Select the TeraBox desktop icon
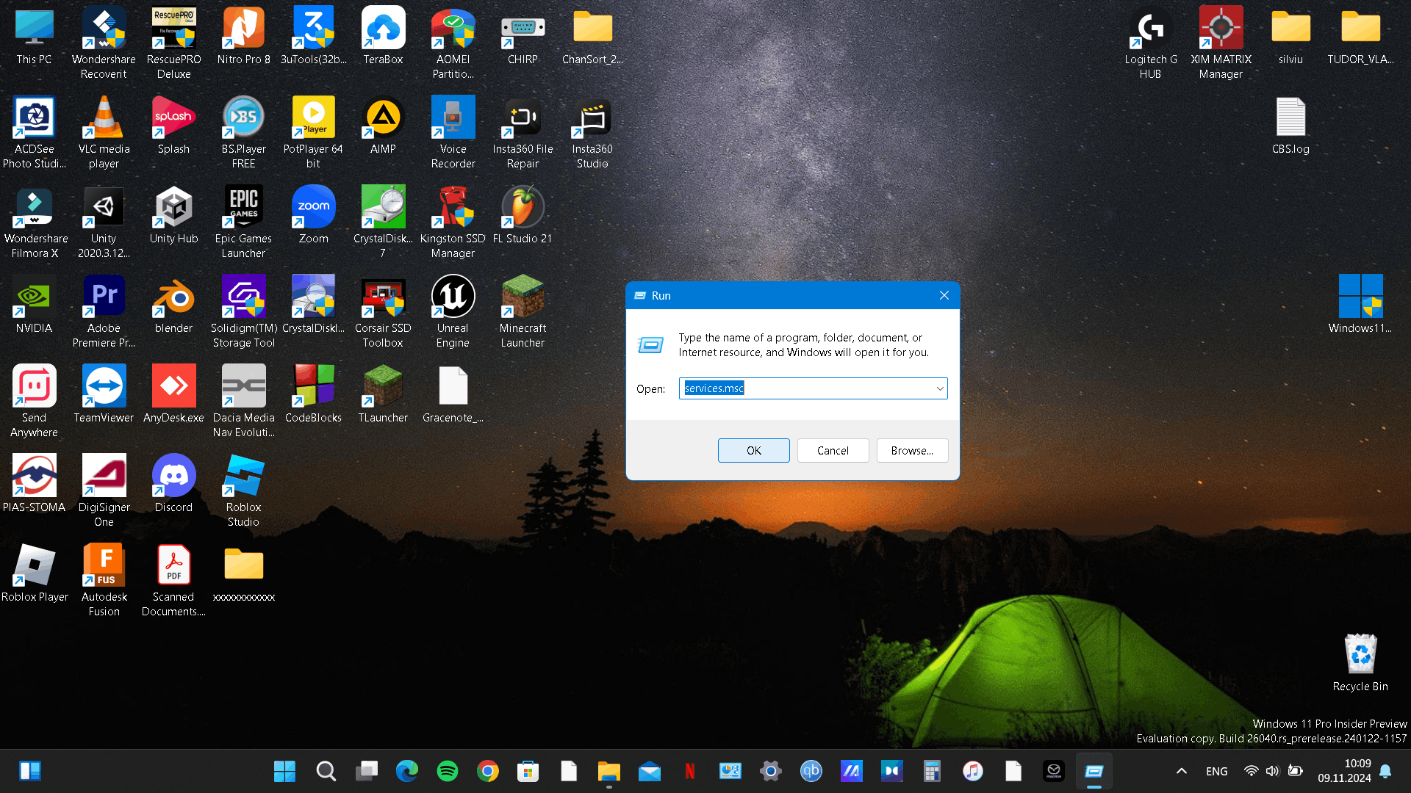Viewport: 1411px width, 793px height. (x=383, y=35)
